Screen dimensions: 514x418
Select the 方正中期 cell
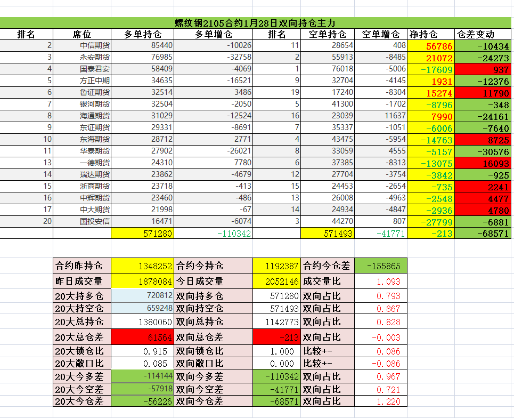82,81
